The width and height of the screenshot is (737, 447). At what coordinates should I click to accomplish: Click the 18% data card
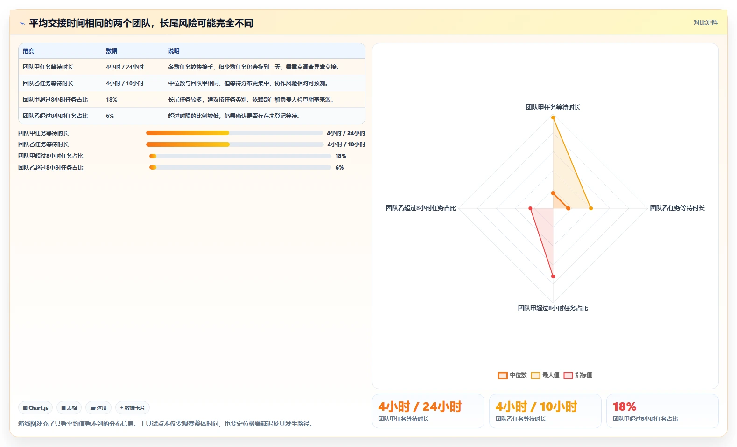[662, 411]
